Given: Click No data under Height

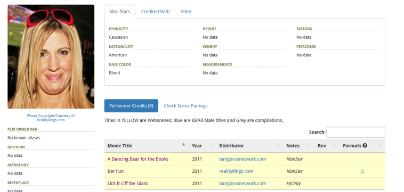Looking at the screenshot, I should [x=210, y=37].
